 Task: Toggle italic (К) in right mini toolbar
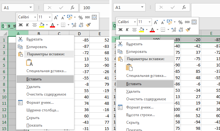[127, 30]
